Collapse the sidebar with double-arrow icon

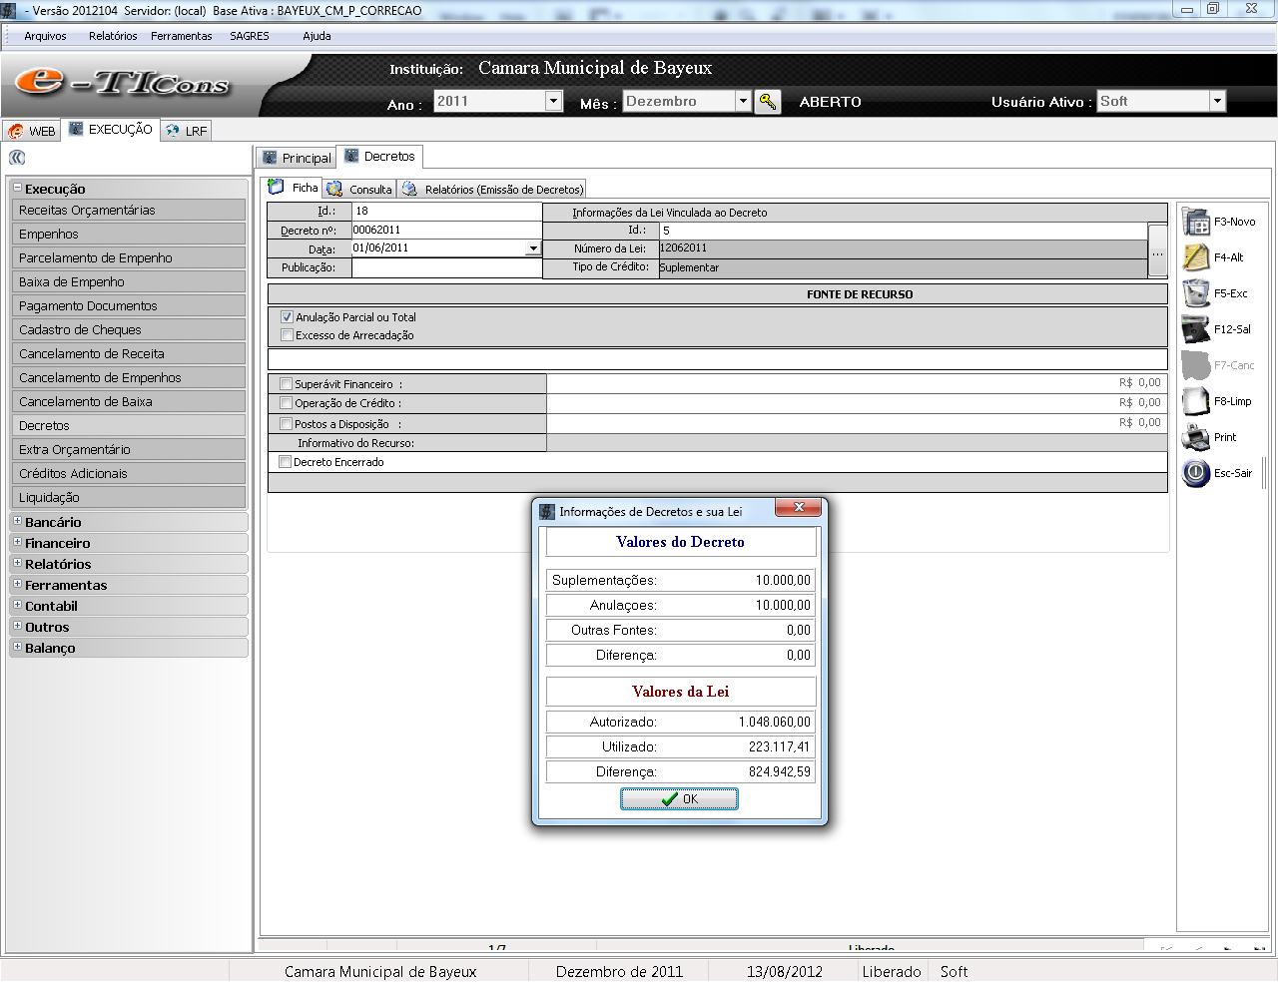pos(17,158)
